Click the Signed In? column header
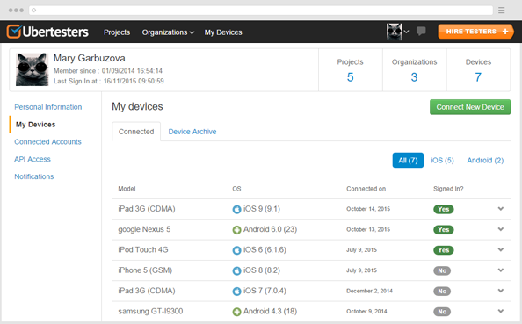The width and height of the screenshot is (522, 324). [x=448, y=189]
